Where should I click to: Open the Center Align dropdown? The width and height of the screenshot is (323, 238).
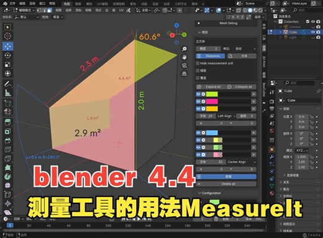pos(241,162)
